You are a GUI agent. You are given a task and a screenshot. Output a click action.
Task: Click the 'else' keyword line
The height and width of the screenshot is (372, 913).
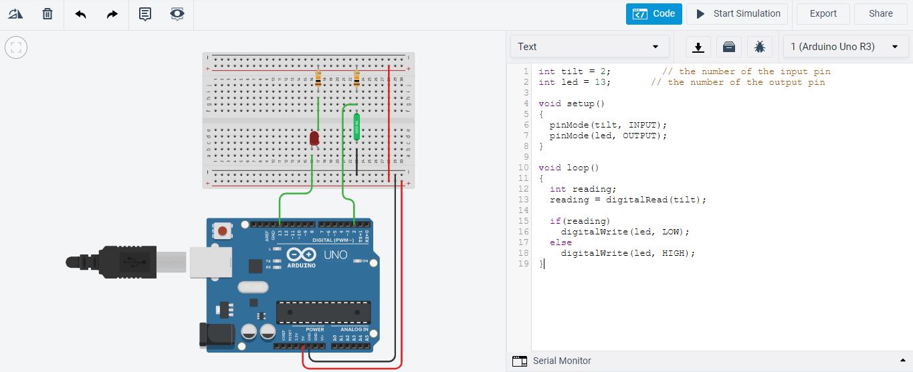pyautogui.click(x=561, y=242)
